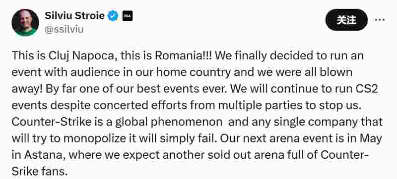The height and width of the screenshot is (179, 397).
Task: Click the blue verified checkmark badge
Action: [x=113, y=16]
